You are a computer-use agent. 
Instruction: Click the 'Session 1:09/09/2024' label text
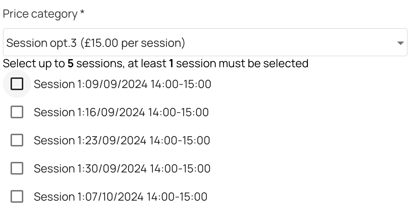coord(90,84)
